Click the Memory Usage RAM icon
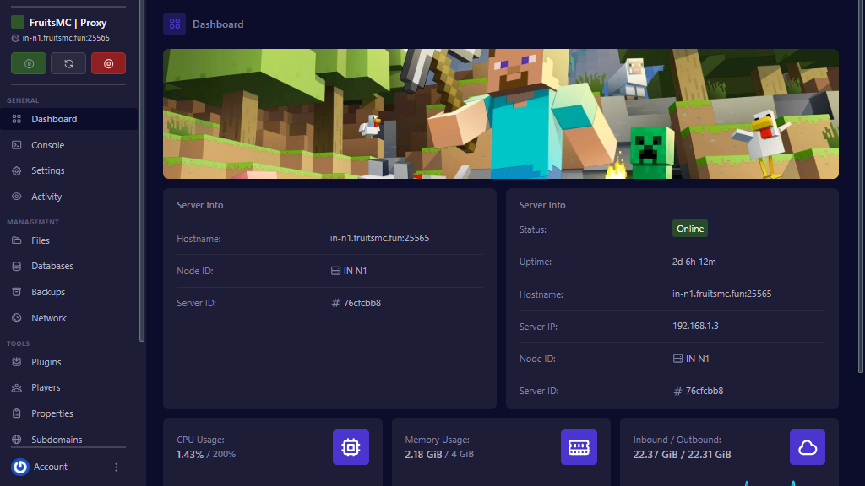Screen dimensions: 865x486 click(x=579, y=447)
